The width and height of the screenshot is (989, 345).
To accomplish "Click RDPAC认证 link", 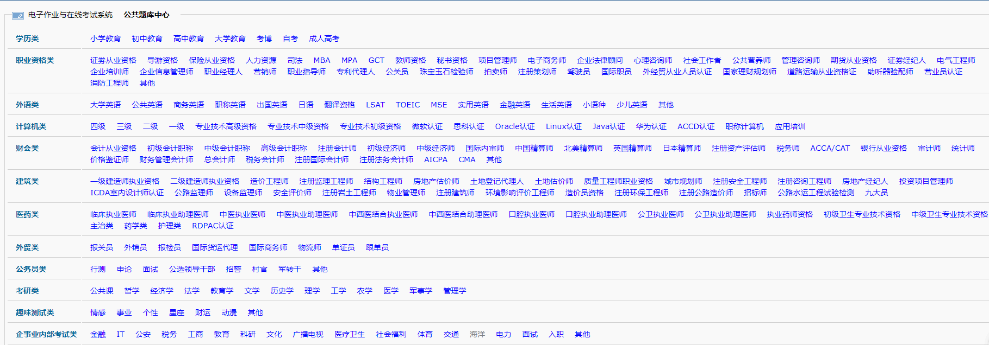I will coord(213,226).
